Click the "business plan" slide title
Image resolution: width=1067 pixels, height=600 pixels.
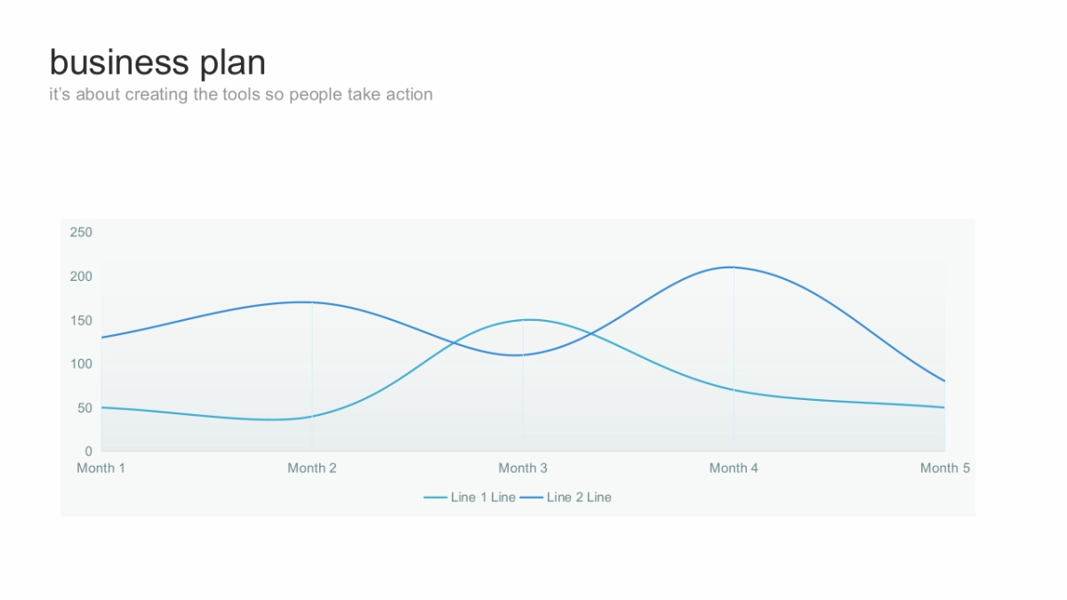[x=157, y=63]
